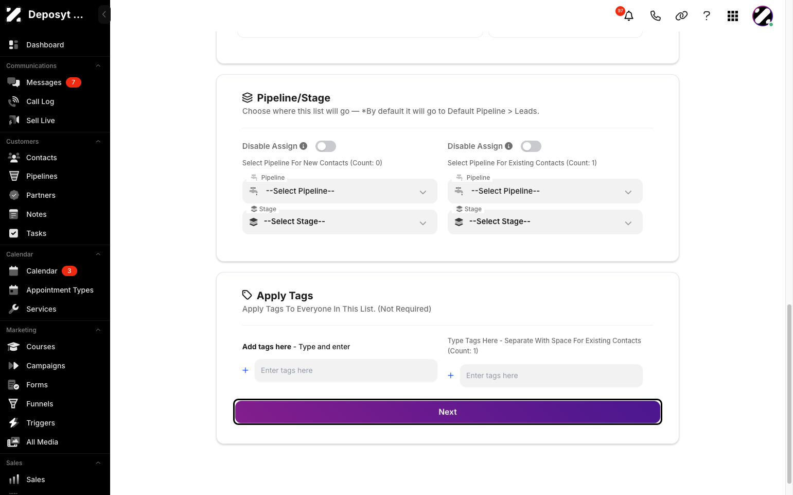793x495 pixels.
Task: Click the Next button
Action: pos(448,412)
